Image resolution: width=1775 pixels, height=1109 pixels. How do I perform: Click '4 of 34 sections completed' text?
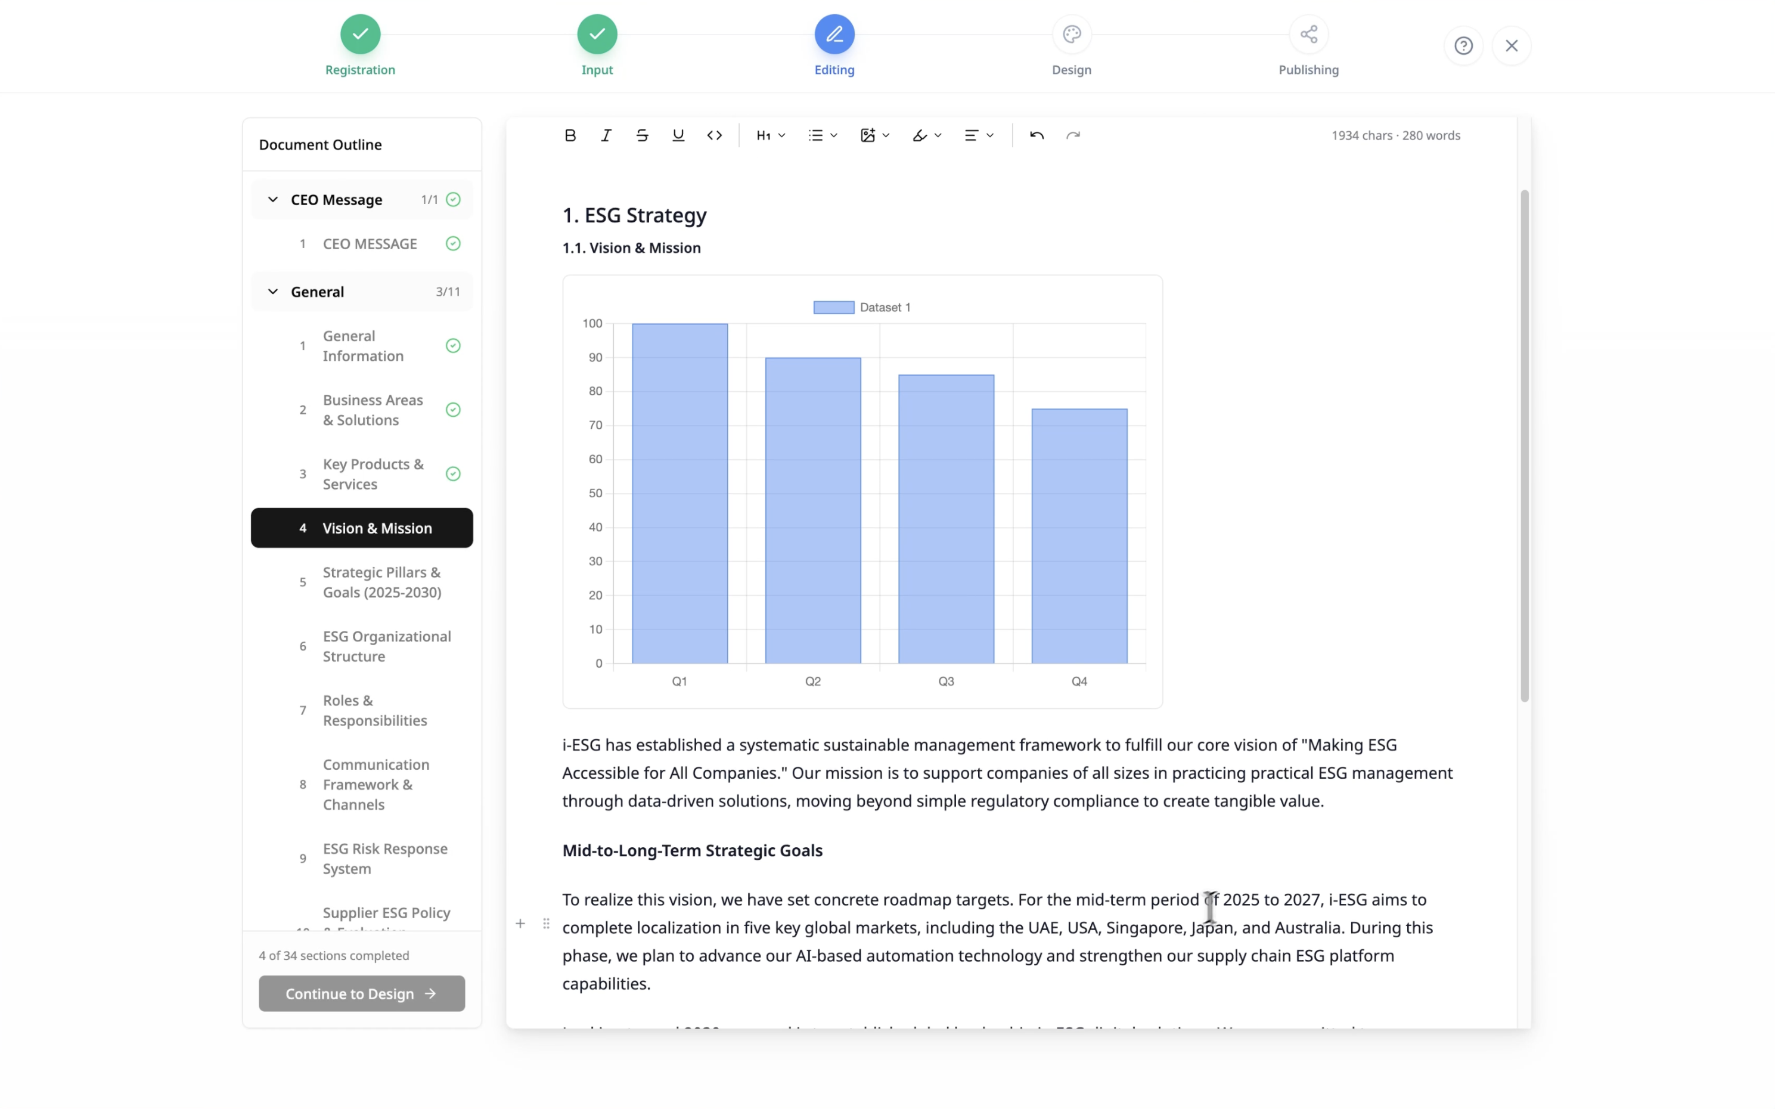coord(334,955)
